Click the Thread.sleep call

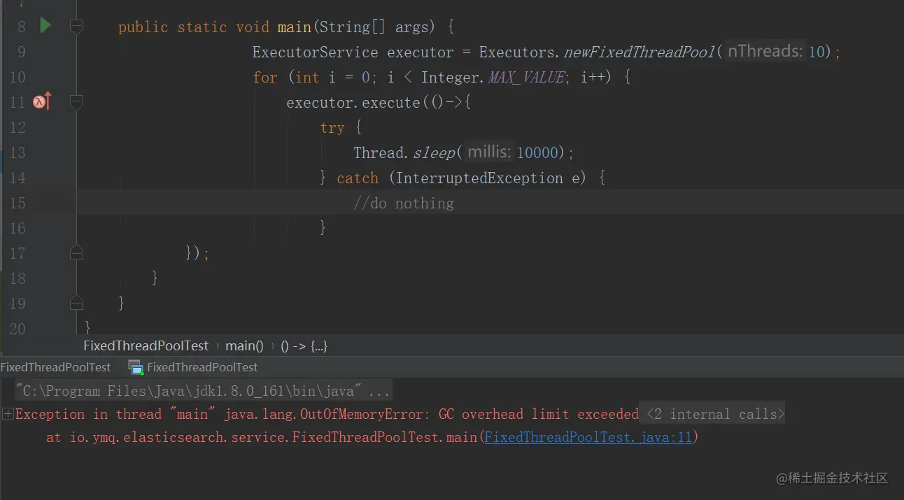pyautogui.click(x=404, y=152)
